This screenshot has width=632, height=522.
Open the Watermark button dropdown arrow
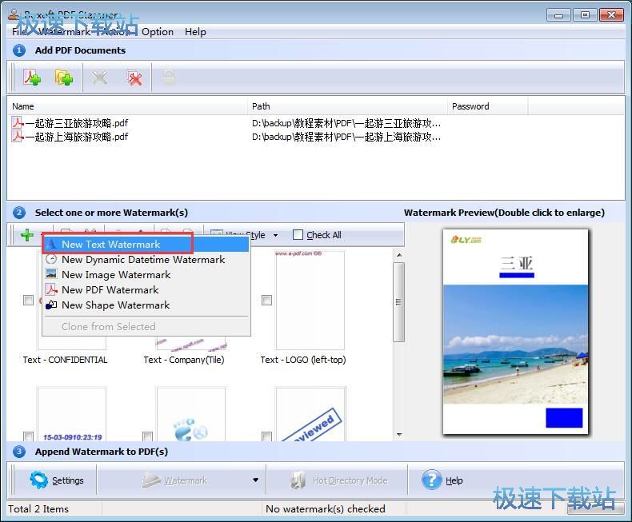(x=256, y=480)
